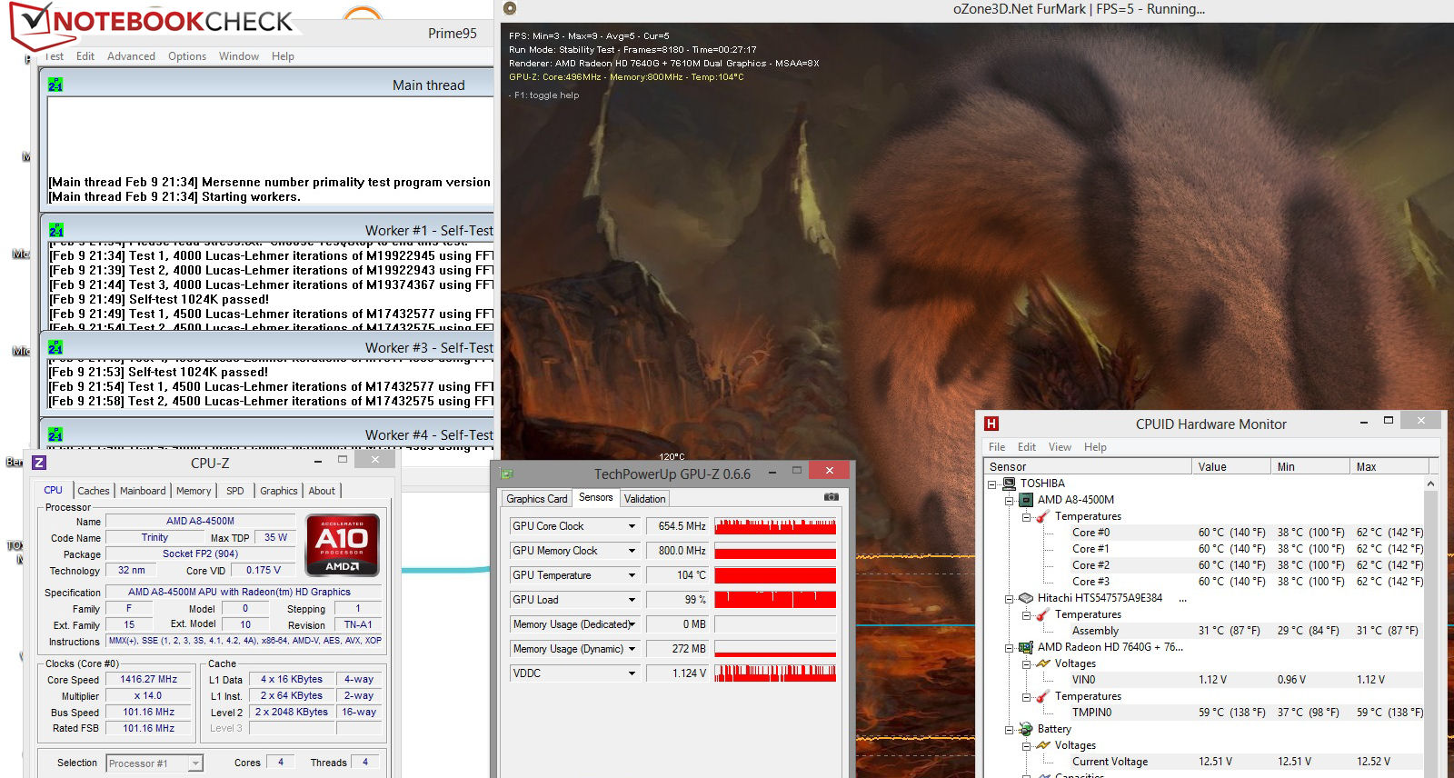
Task: Open the GPU Core Clock sensor dropdown
Action: (x=632, y=526)
